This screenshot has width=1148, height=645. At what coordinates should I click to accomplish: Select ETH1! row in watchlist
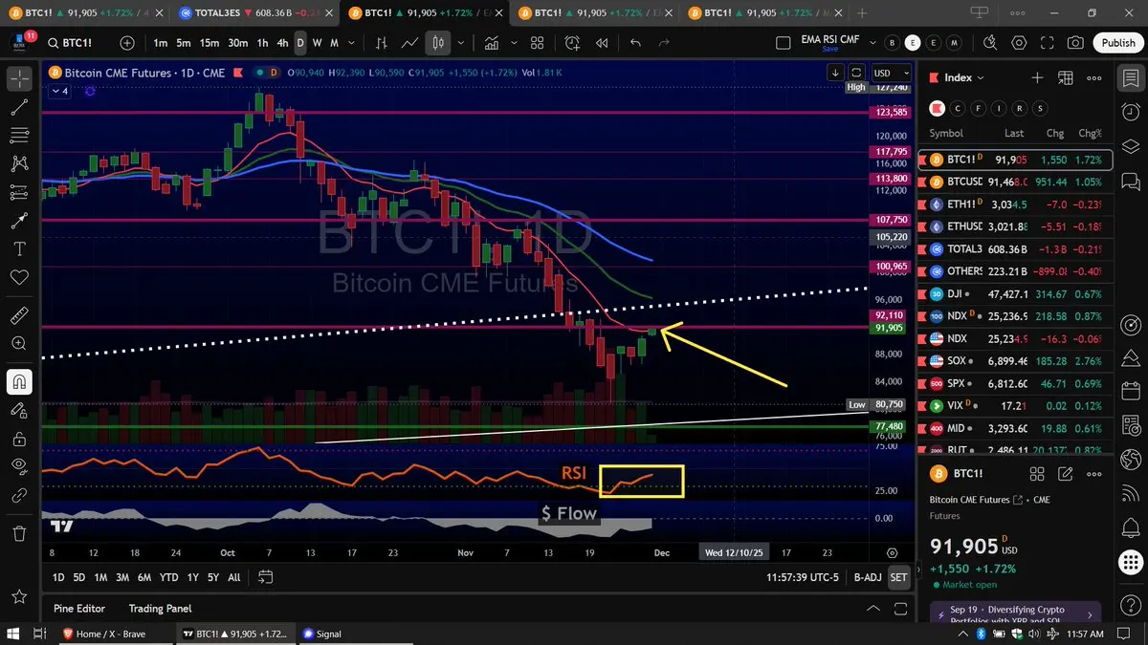(x=1015, y=204)
